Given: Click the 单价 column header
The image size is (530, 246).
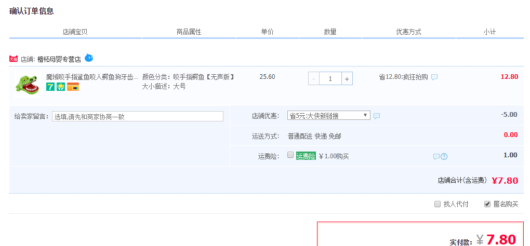Looking at the screenshot, I should pyautogui.click(x=268, y=32).
